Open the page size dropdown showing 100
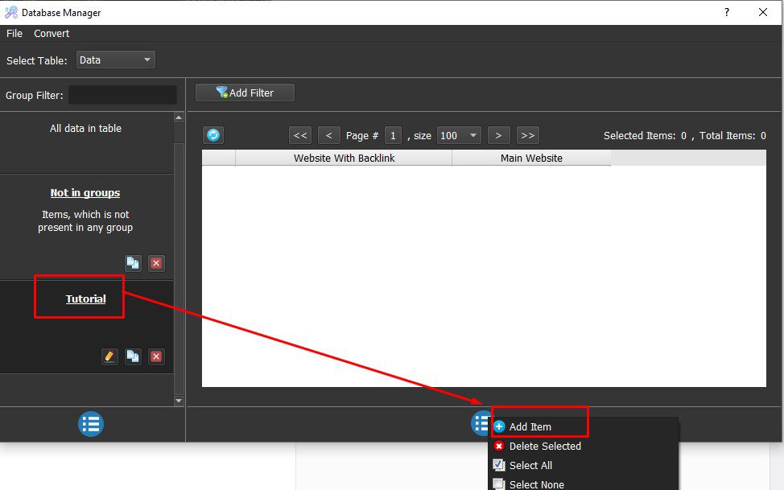The width and height of the screenshot is (784, 490). (x=459, y=135)
